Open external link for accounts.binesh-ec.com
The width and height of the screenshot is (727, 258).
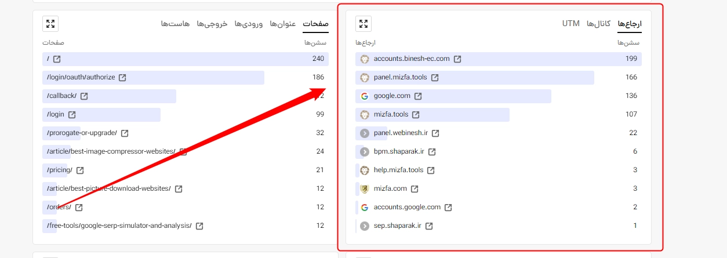click(457, 59)
